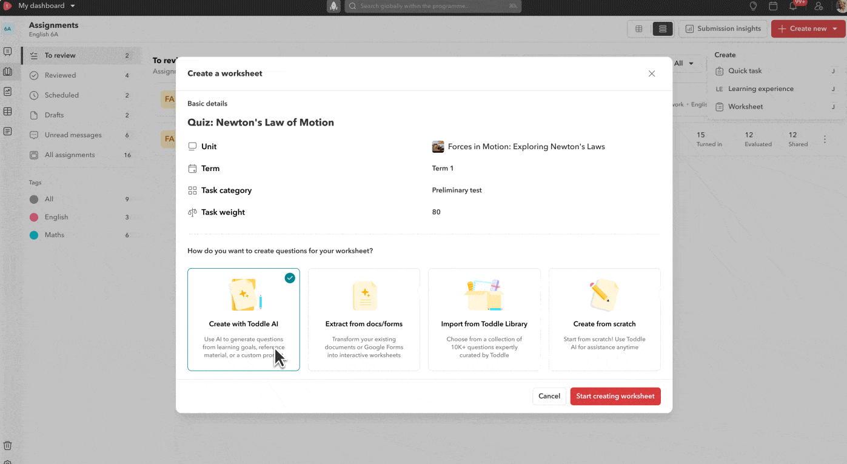Open Unread messages from the sidebar
This screenshot has width=847, height=464.
[x=35, y=135]
